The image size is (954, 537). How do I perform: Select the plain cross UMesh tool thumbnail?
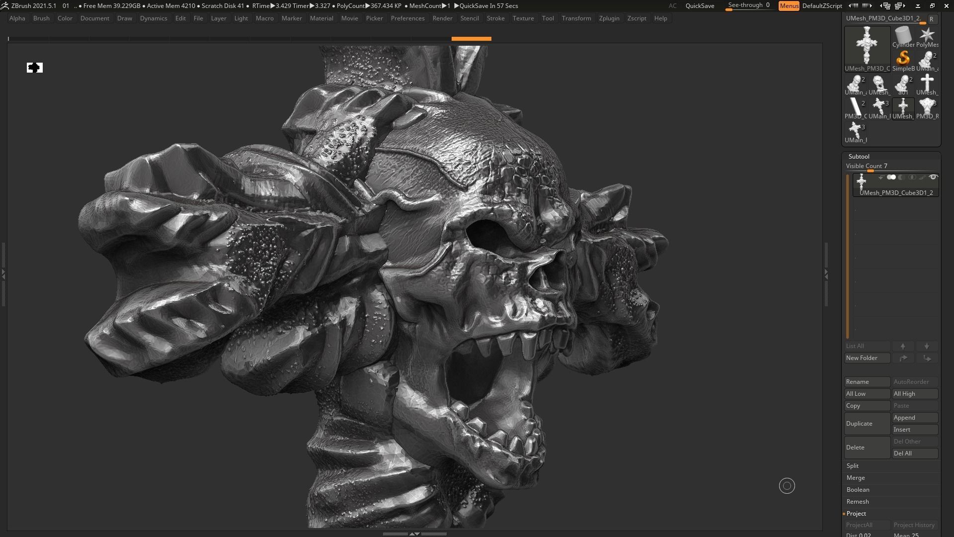click(927, 85)
